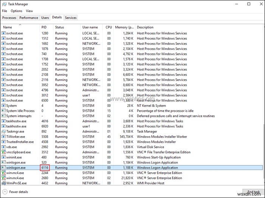Select the System Idle Process row

(x=20, y=111)
